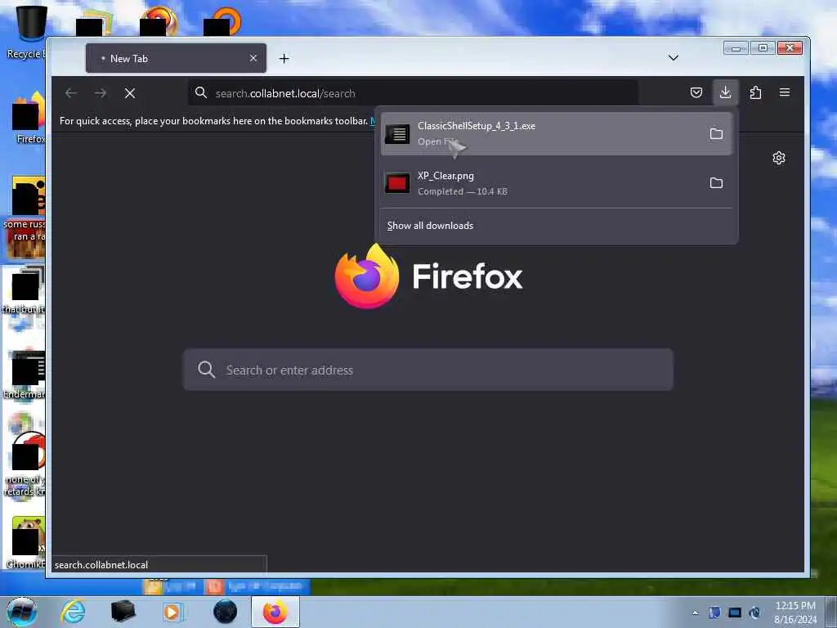
Task: Select the New Tab tab
Action: 176,58
